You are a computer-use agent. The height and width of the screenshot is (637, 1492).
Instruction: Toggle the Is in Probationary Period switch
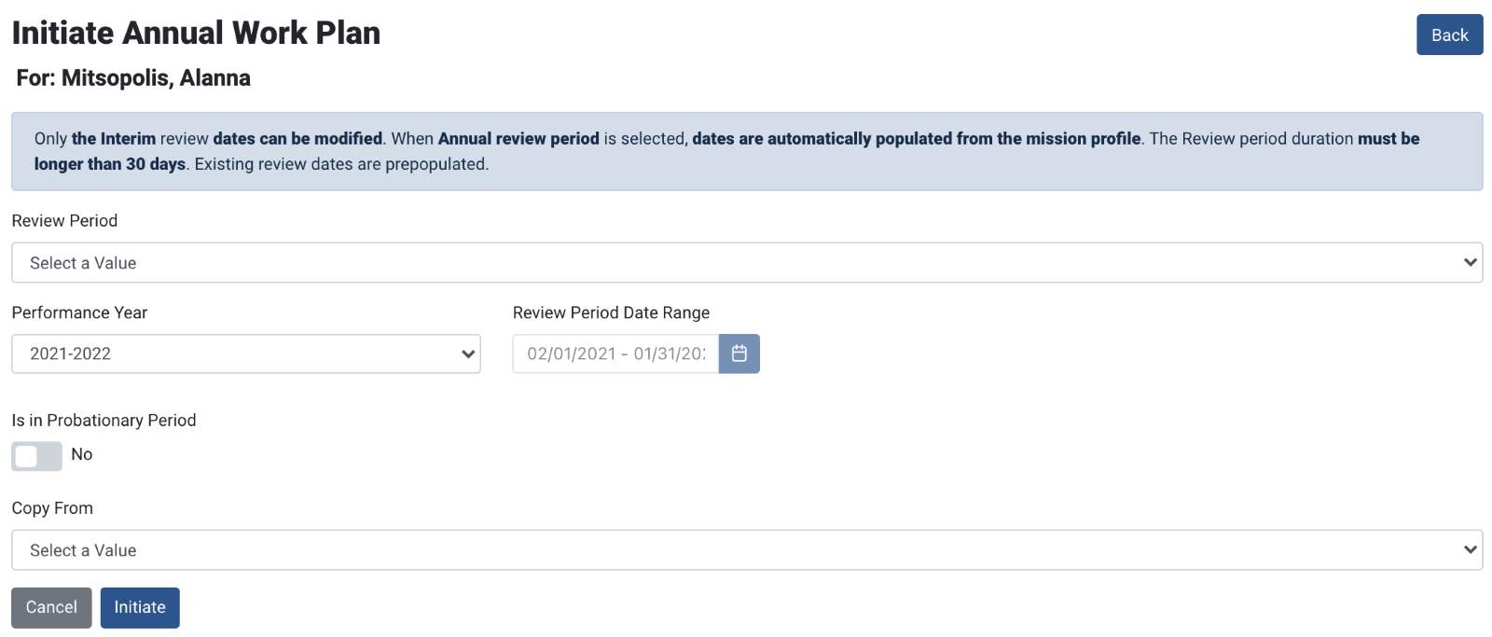[36, 455]
